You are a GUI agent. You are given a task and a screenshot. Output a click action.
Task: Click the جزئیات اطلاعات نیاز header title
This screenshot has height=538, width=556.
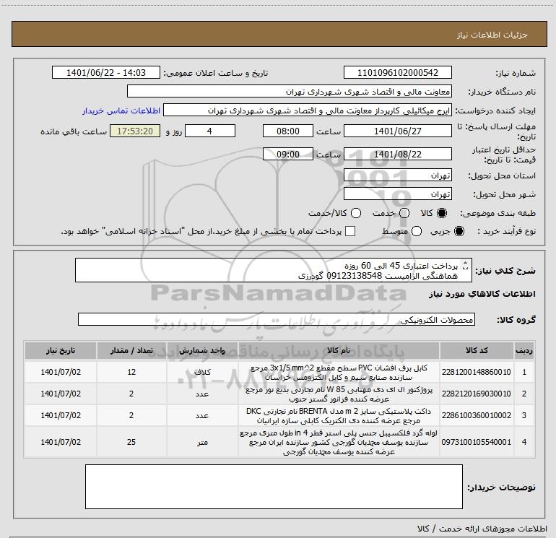pos(492,35)
